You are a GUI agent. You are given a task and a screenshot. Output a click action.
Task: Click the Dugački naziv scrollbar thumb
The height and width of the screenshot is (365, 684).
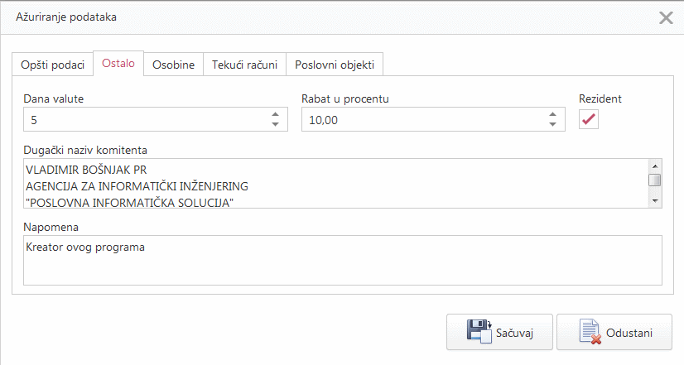tap(654, 180)
